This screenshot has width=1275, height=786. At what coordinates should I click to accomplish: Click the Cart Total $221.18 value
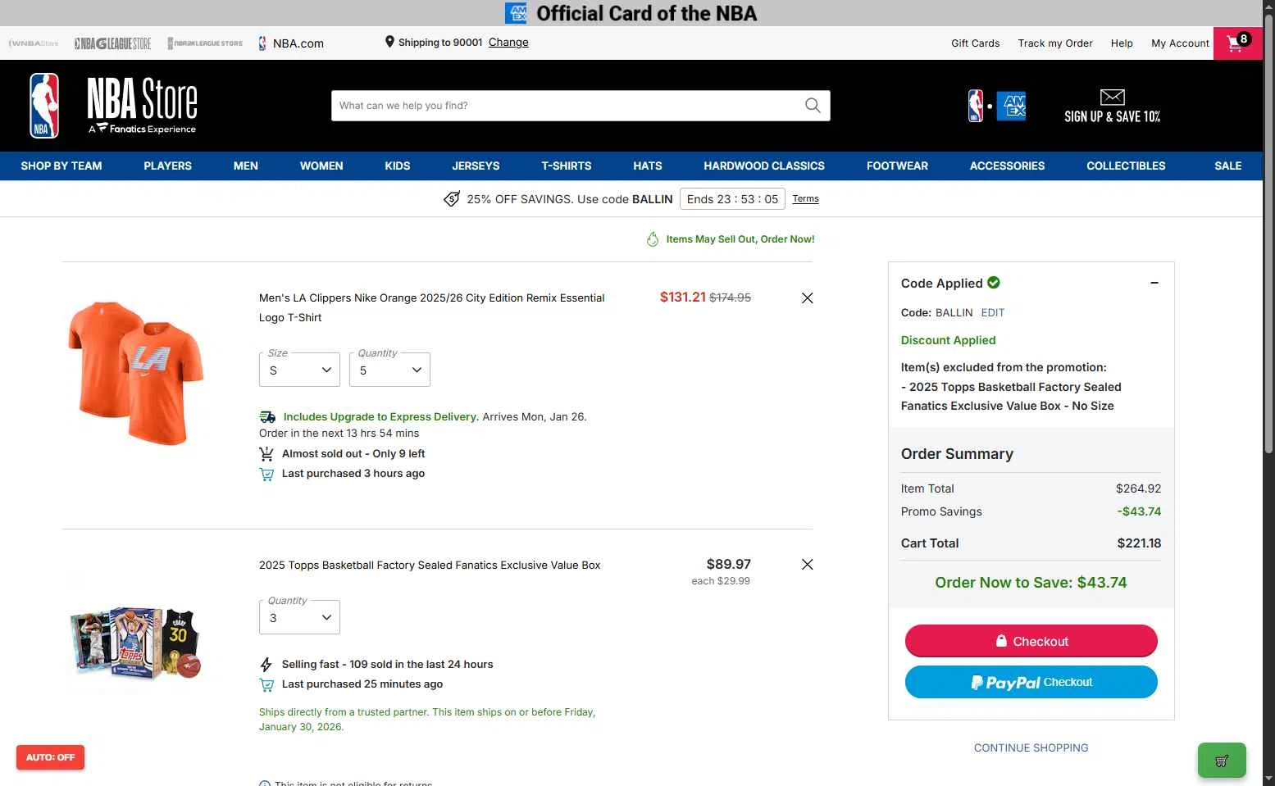pyautogui.click(x=1139, y=543)
